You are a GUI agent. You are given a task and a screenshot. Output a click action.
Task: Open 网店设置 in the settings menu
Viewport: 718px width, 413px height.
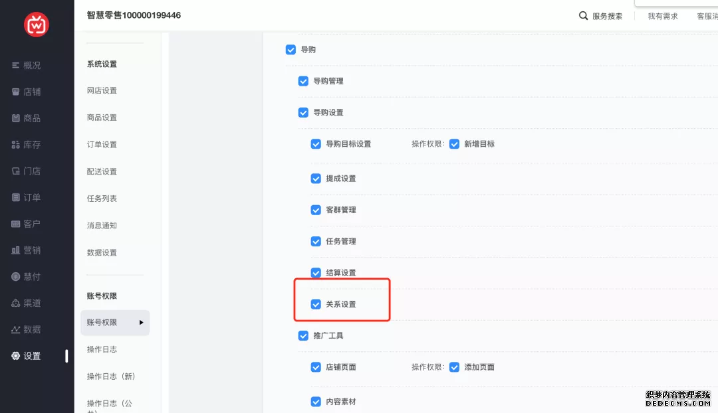tap(102, 90)
